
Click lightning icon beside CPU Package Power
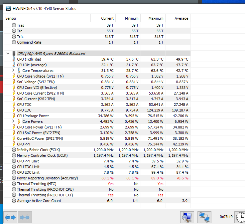[14, 116]
